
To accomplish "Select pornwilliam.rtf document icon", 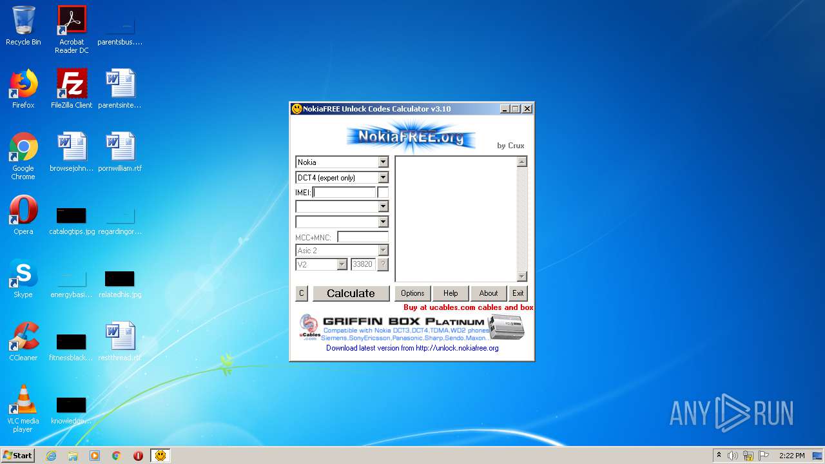I will coord(120,152).
